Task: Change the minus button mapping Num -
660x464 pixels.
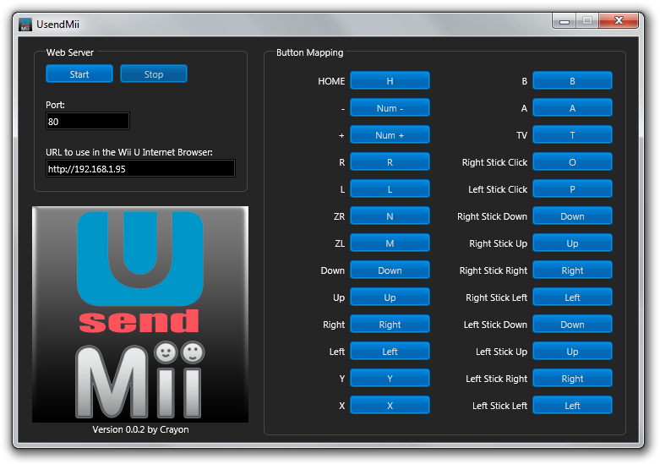Action: (390, 108)
